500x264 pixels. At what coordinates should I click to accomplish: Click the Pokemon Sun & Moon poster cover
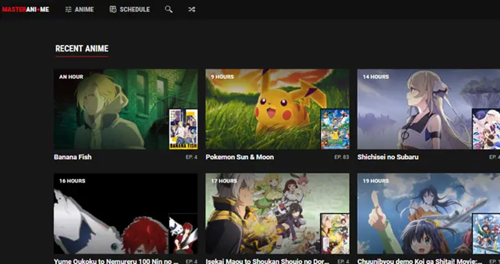tap(335, 129)
